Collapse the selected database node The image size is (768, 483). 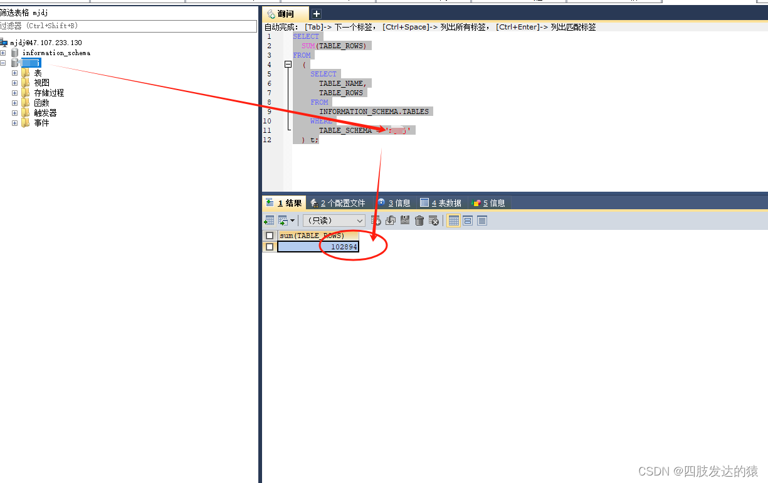3,63
